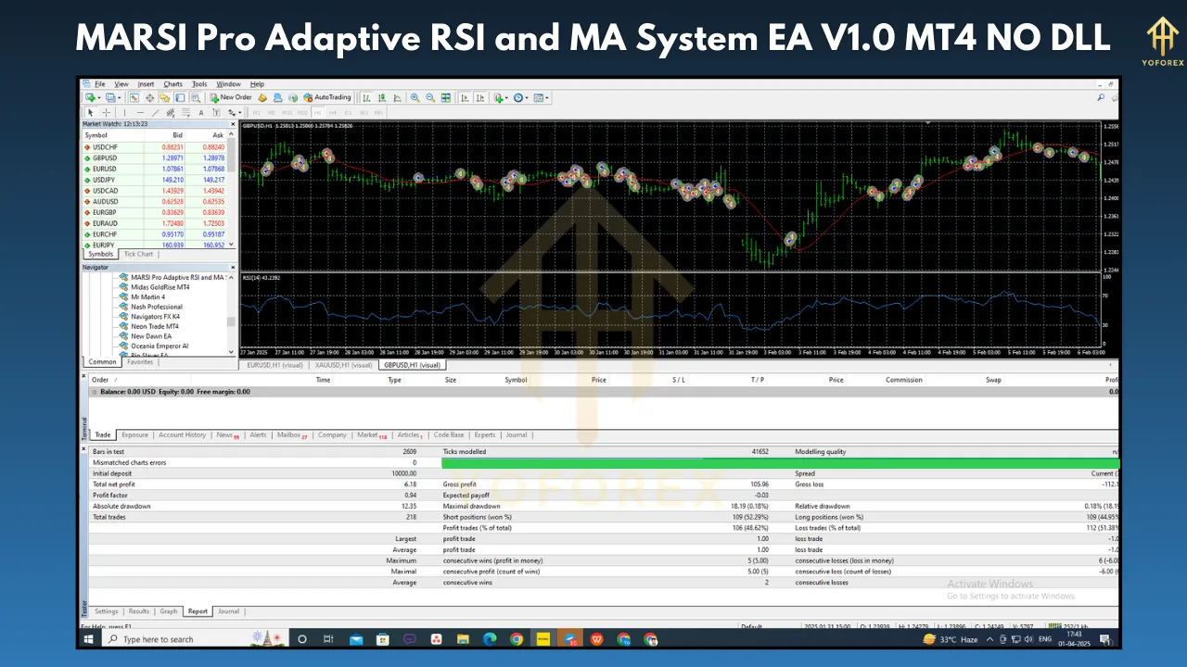The image size is (1187, 667).
Task: Select the D1 timeframe button
Action: [349, 113]
